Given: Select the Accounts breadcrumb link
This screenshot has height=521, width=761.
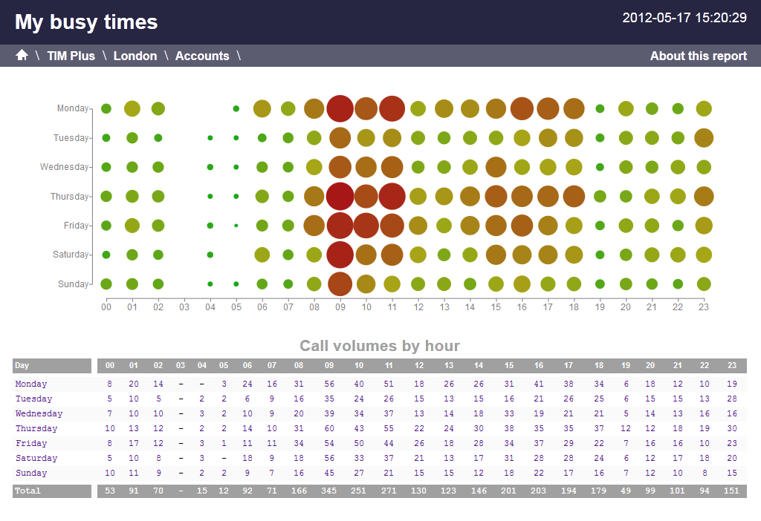Looking at the screenshot, I should click(x=202, y=56).
